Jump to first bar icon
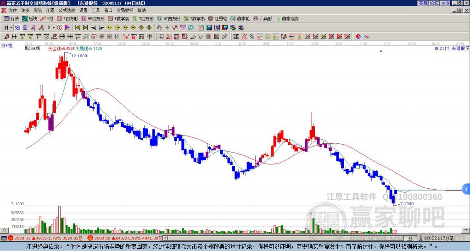Viewport: 470px width, 251px height. [77, 28]
